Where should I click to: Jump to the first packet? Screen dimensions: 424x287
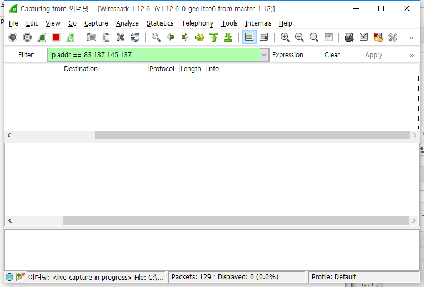(x=213, y=37)
